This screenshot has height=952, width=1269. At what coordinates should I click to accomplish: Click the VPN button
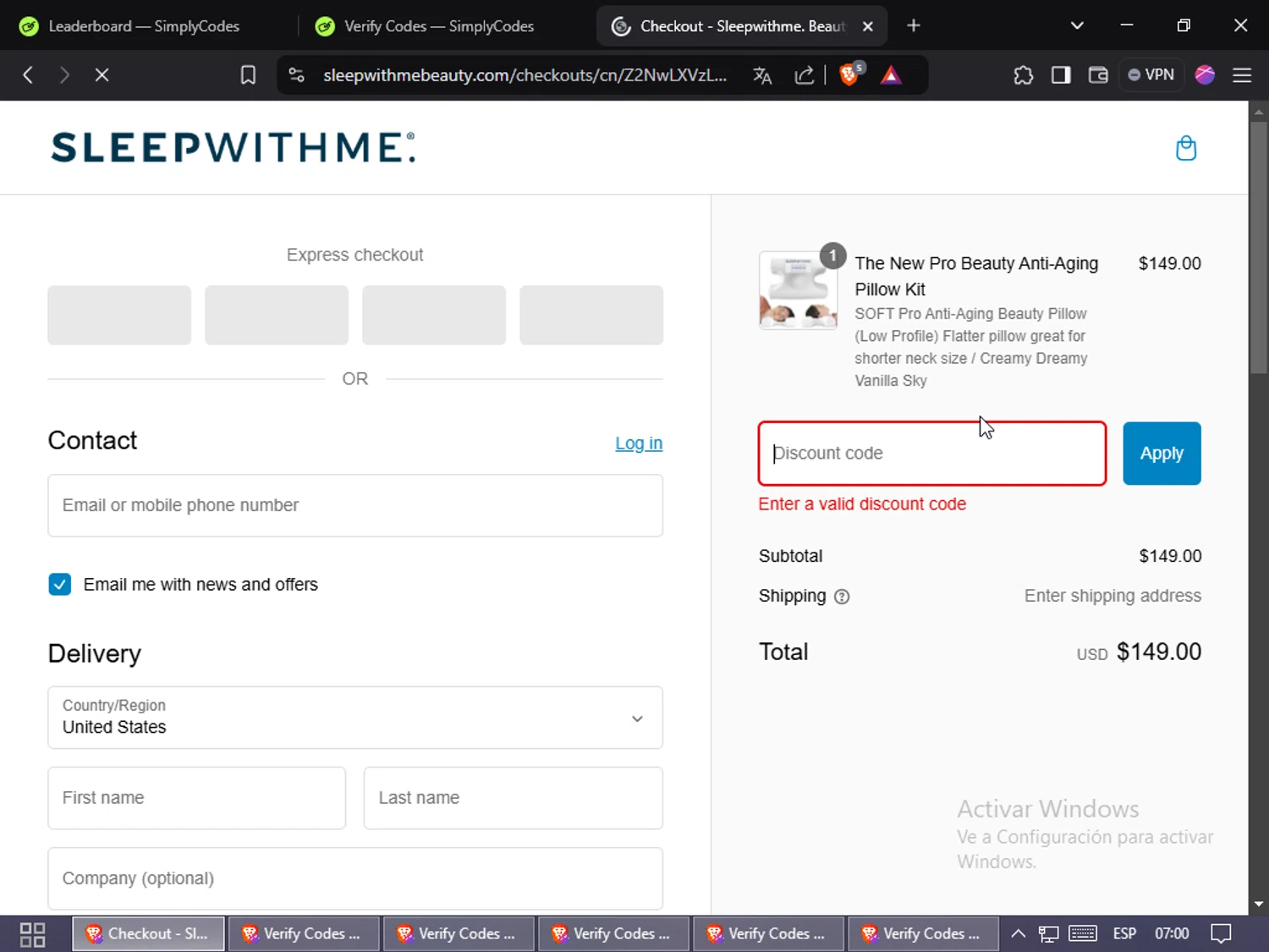(x=1151, y=75)
